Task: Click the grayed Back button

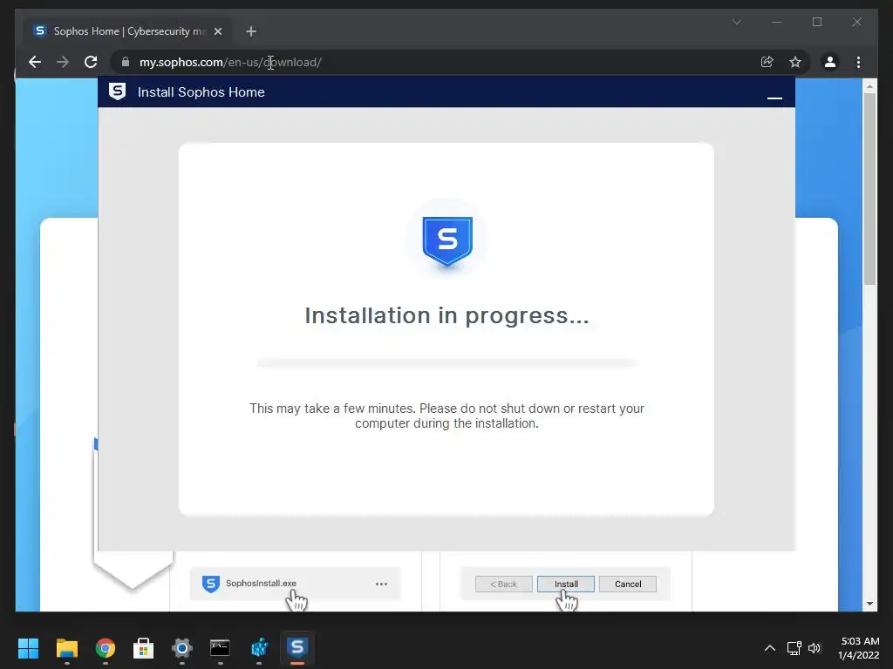Action: point(503,584)
